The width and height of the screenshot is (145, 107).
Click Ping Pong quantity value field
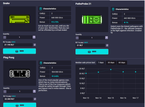[x=20, y=91]
